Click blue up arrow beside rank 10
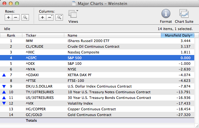Screen dimensions: 199x128 coord(4,92)
